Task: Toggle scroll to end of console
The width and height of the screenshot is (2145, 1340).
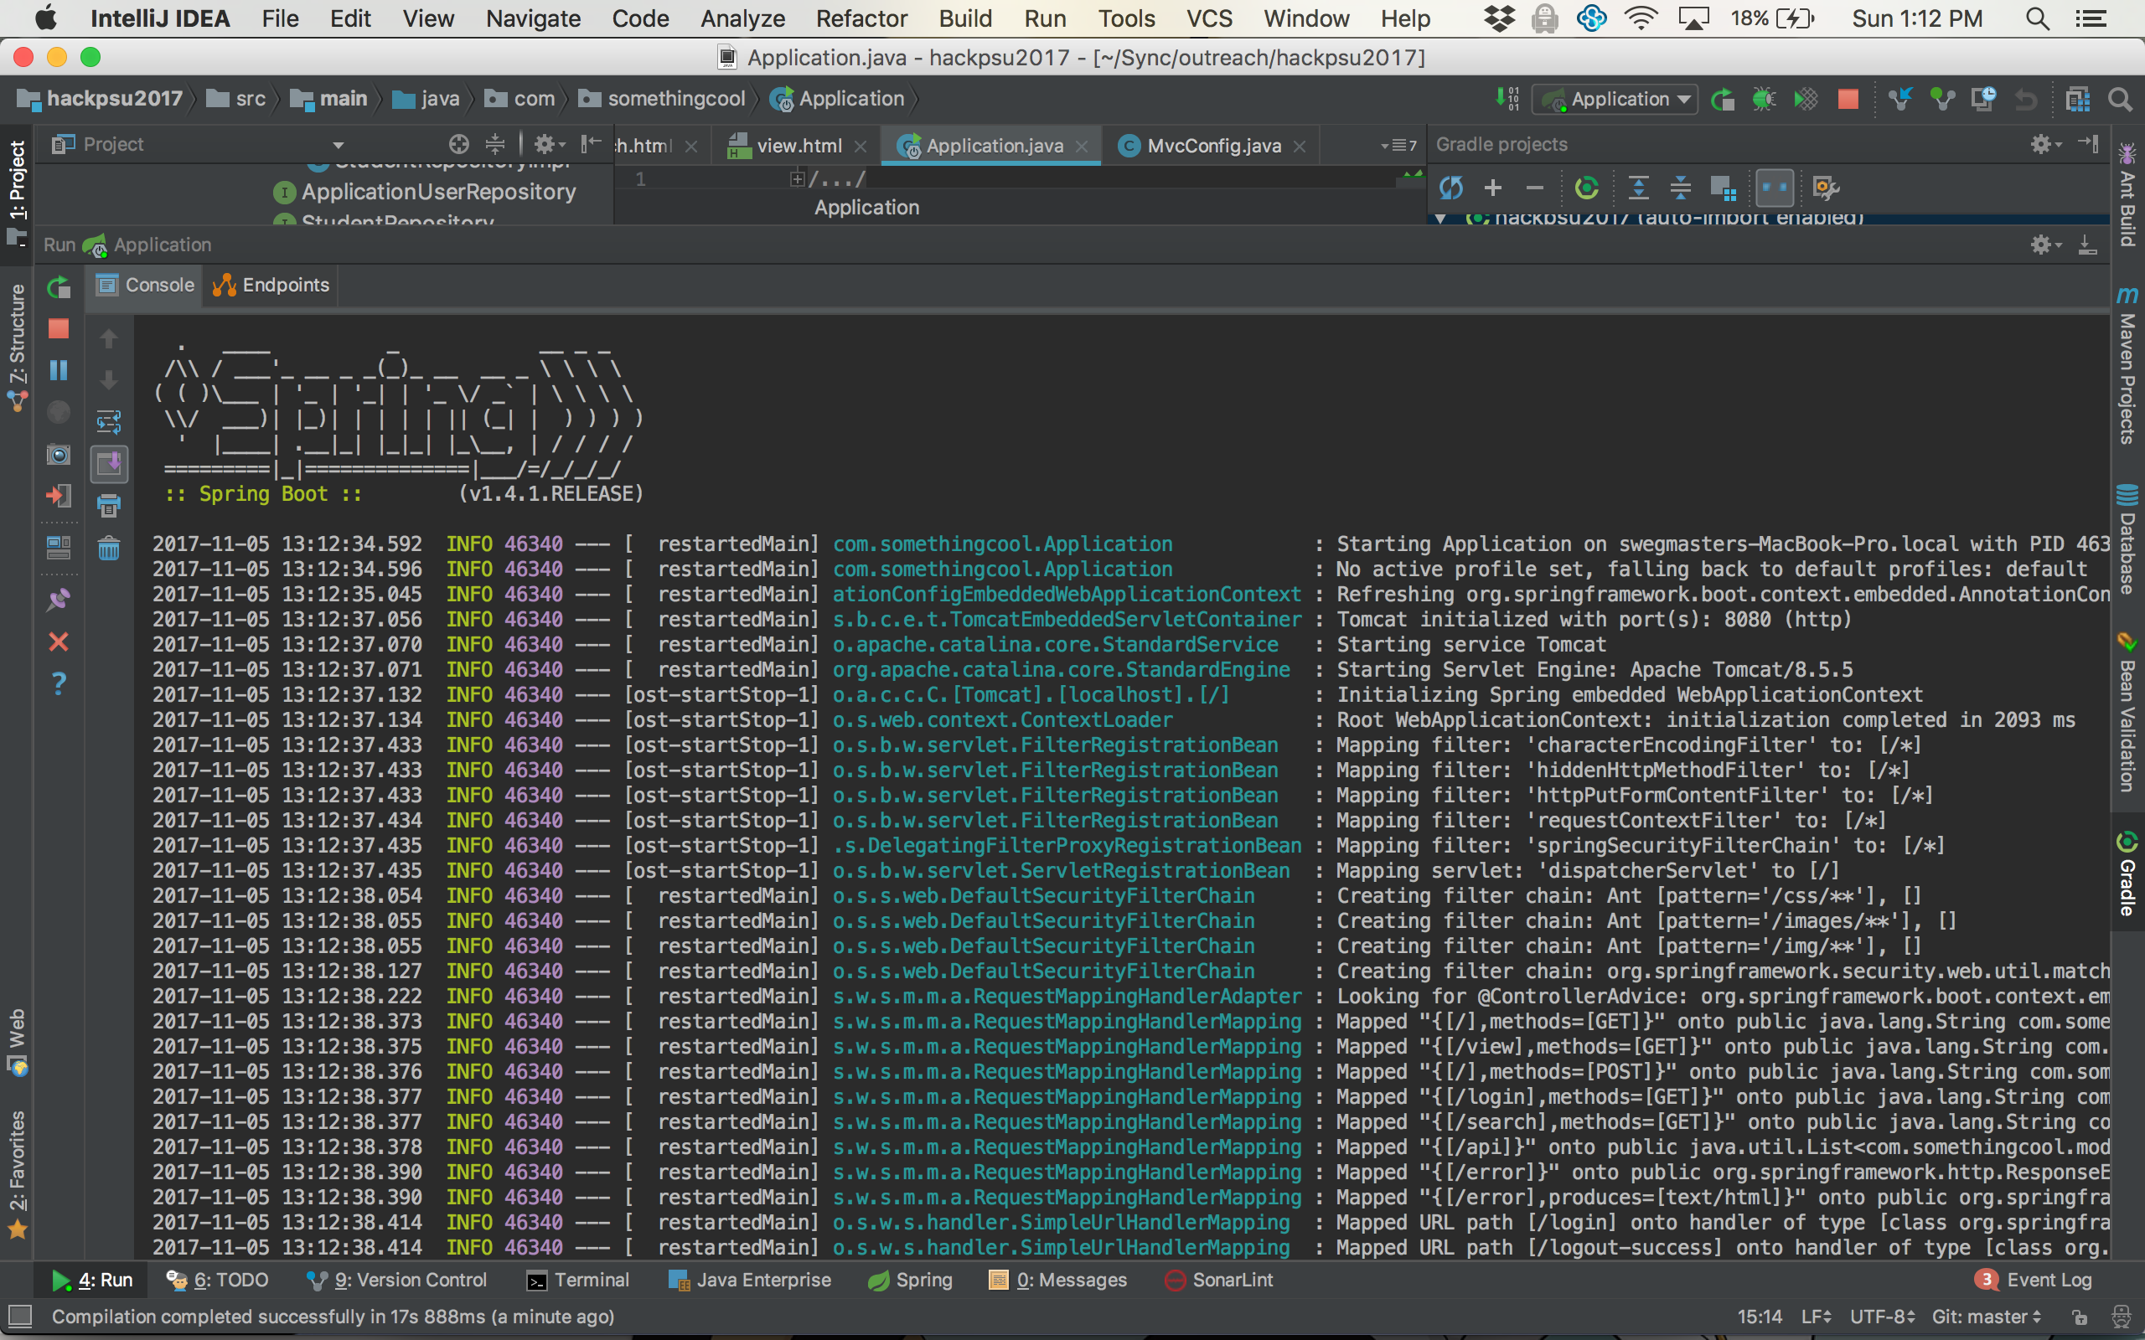Action: (x=109, y=463)
